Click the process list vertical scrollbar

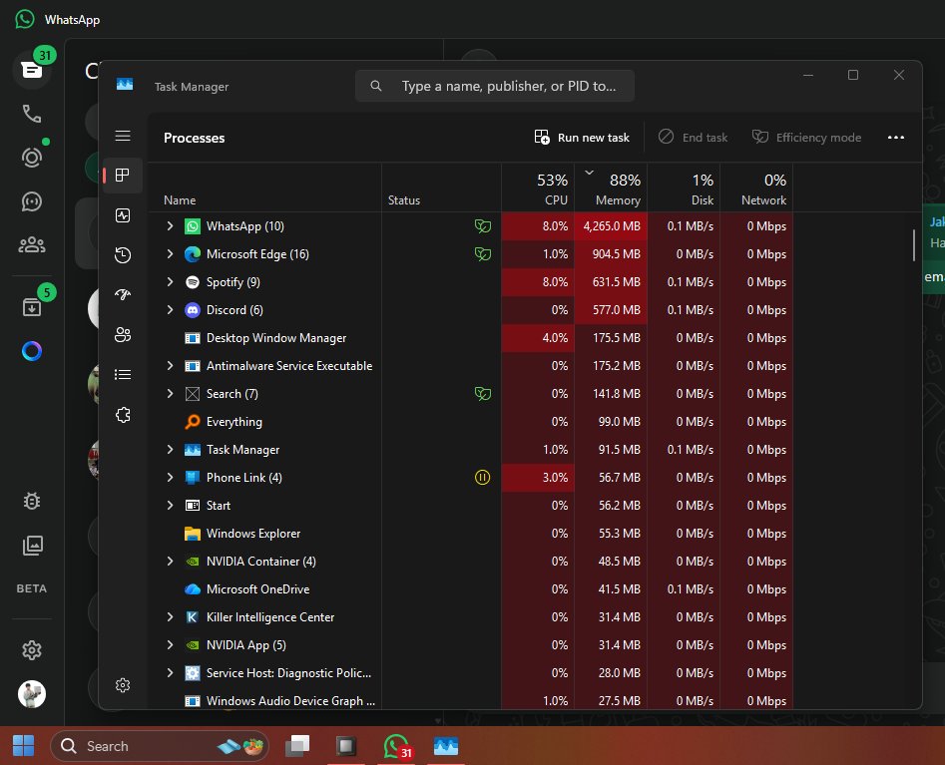914,244
